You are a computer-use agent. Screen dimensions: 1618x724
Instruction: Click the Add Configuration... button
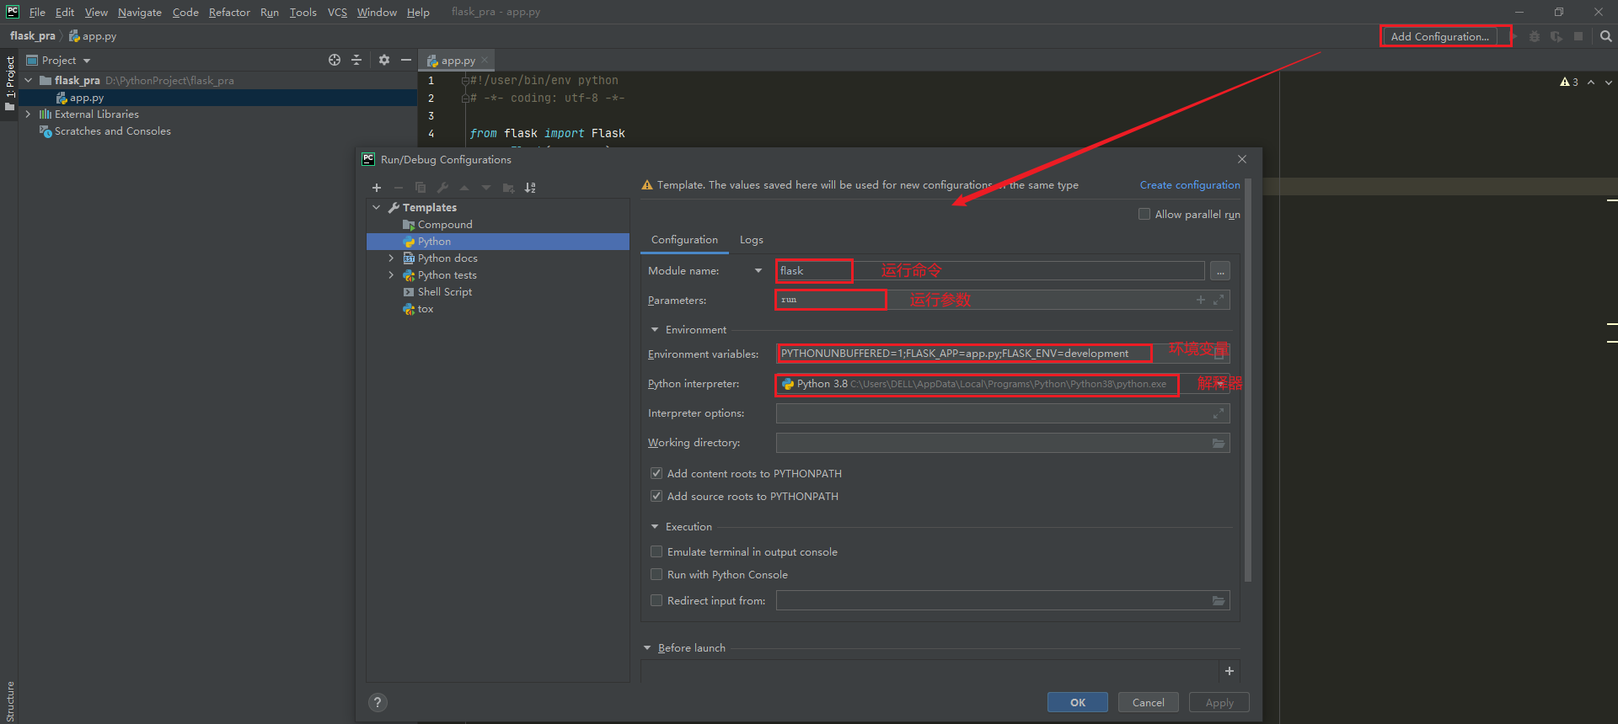click(x=1439, y=36)
